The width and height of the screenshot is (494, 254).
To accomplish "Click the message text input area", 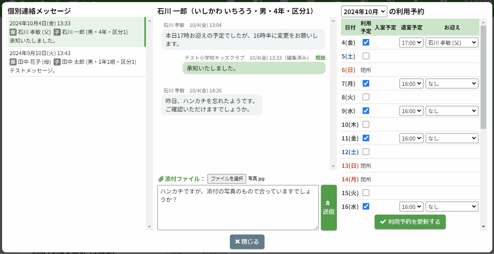I will click(x=238, y=207).
